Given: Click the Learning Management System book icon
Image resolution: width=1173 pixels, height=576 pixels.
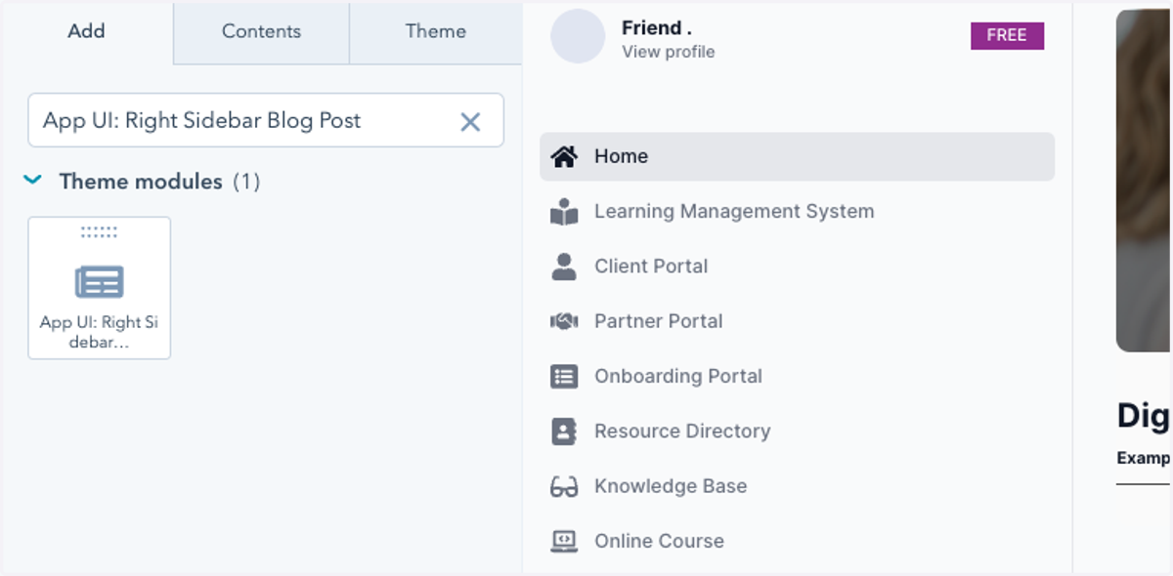Looking at the screenshot, I should click(564, 212).
